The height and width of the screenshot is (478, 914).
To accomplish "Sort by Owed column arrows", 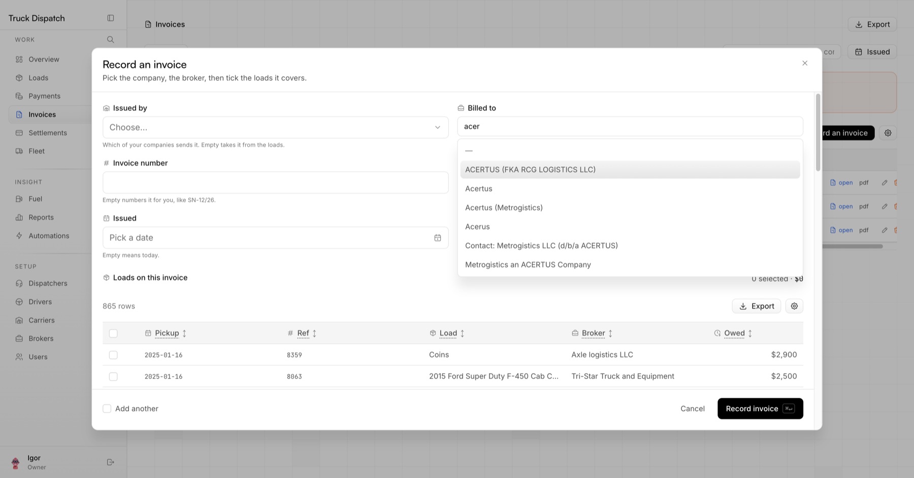I will [750, 334].
